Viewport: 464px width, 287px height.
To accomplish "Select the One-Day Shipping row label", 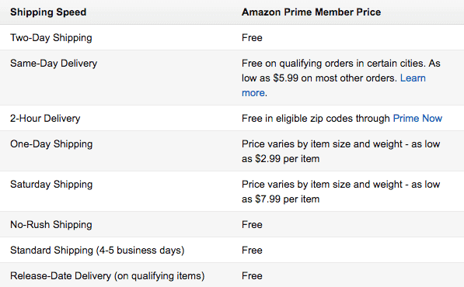I will coord(51,144).
